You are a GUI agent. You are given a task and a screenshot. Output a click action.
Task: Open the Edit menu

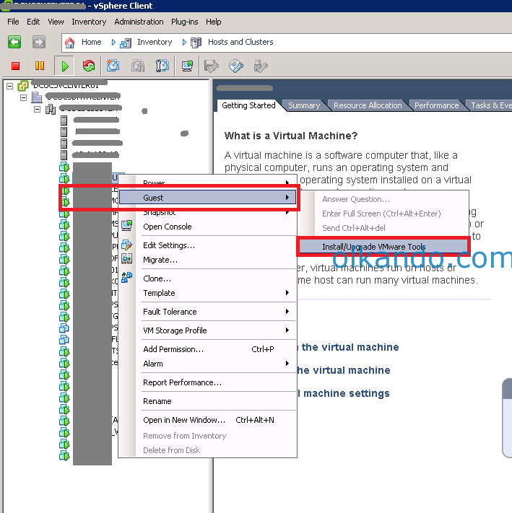click(33, 22)
